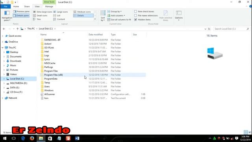Switch to Tiles layout
The width and height of the screenshot is (252, 142).
37,19
